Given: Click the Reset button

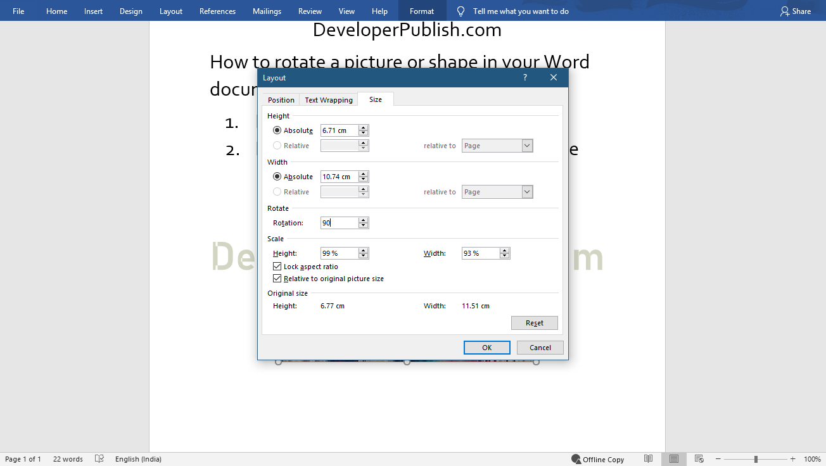Looking at the screenshot, I should 534,323.
